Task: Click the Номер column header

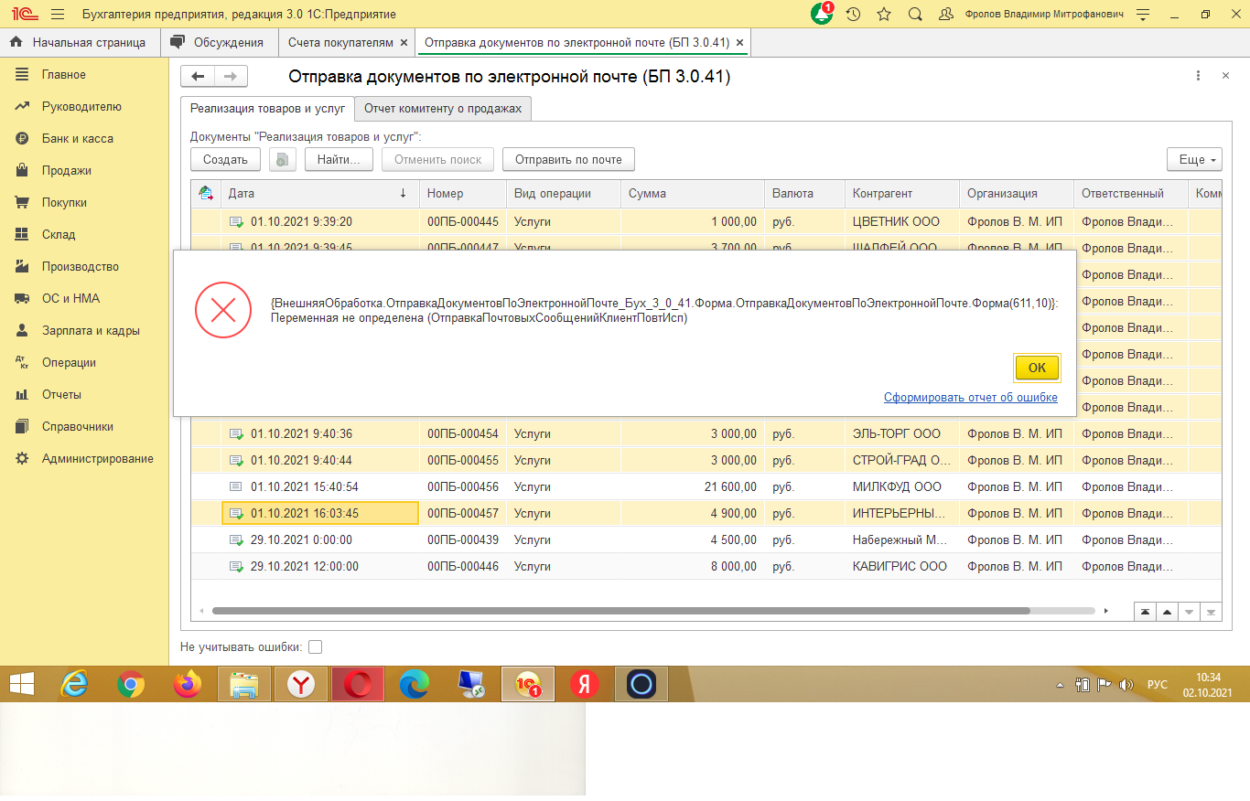Action: pyautogui.click(x=462, y=194)
